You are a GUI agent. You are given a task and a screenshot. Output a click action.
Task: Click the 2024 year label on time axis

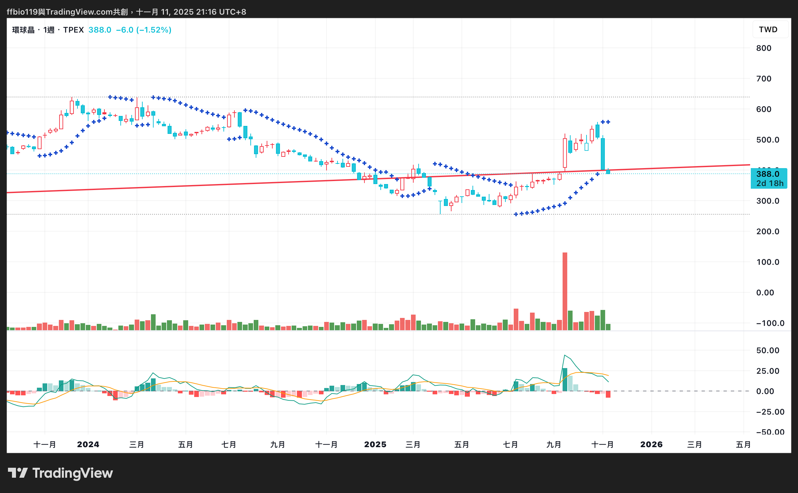click(88, 444)
